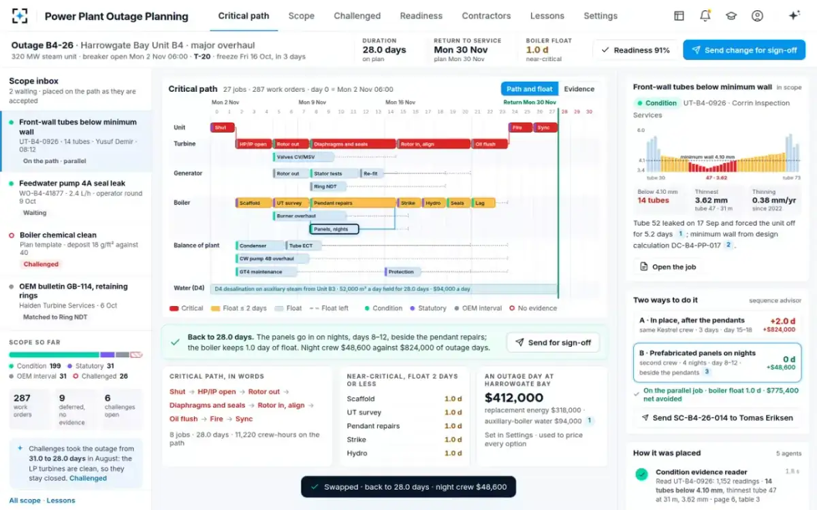Click the CW pump 4B overhaul bar

point(272,258)
